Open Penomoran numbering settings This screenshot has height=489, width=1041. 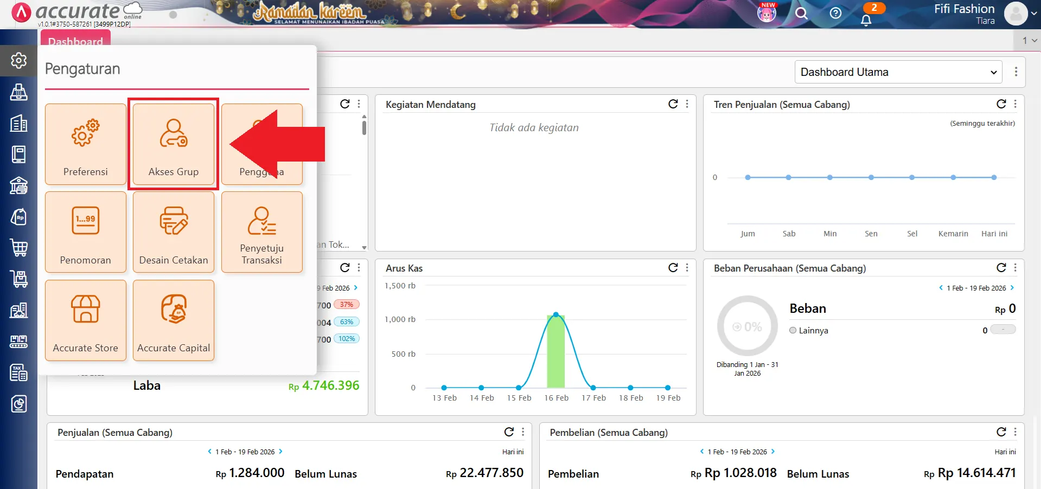(x=86, y=232)
